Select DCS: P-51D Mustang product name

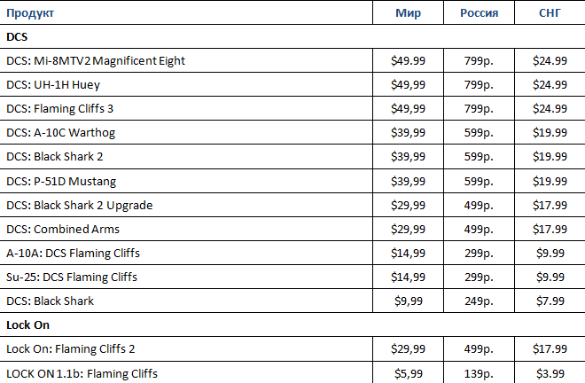[x=61, y=182]
